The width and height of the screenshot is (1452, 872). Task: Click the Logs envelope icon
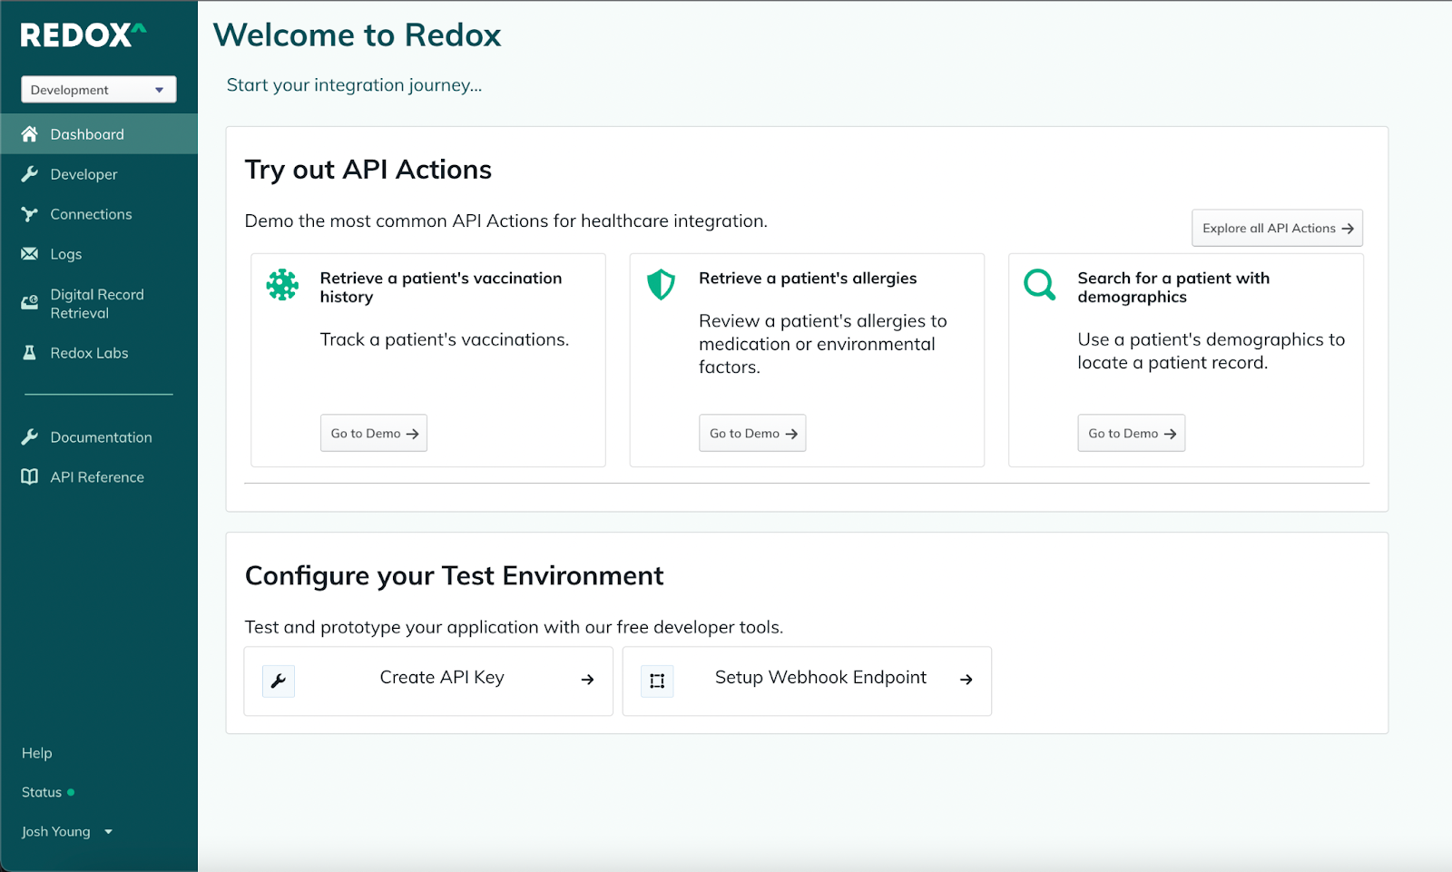pyautogui.click(x=30, y=254)
